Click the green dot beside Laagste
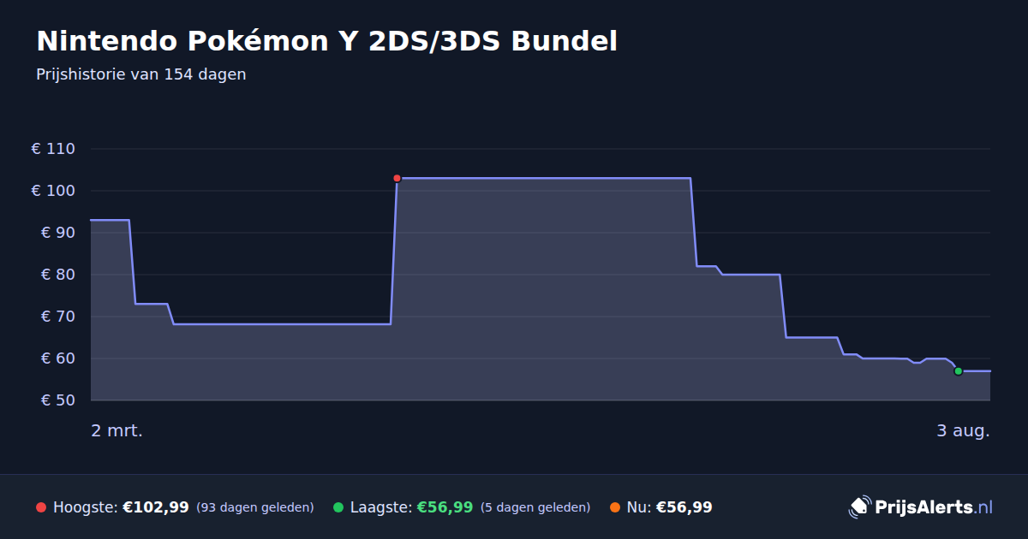 click(x=338, y=507)
